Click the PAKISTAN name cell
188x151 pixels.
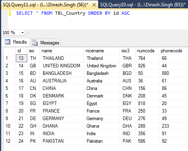pyautogui.click(x=62, y=141)
